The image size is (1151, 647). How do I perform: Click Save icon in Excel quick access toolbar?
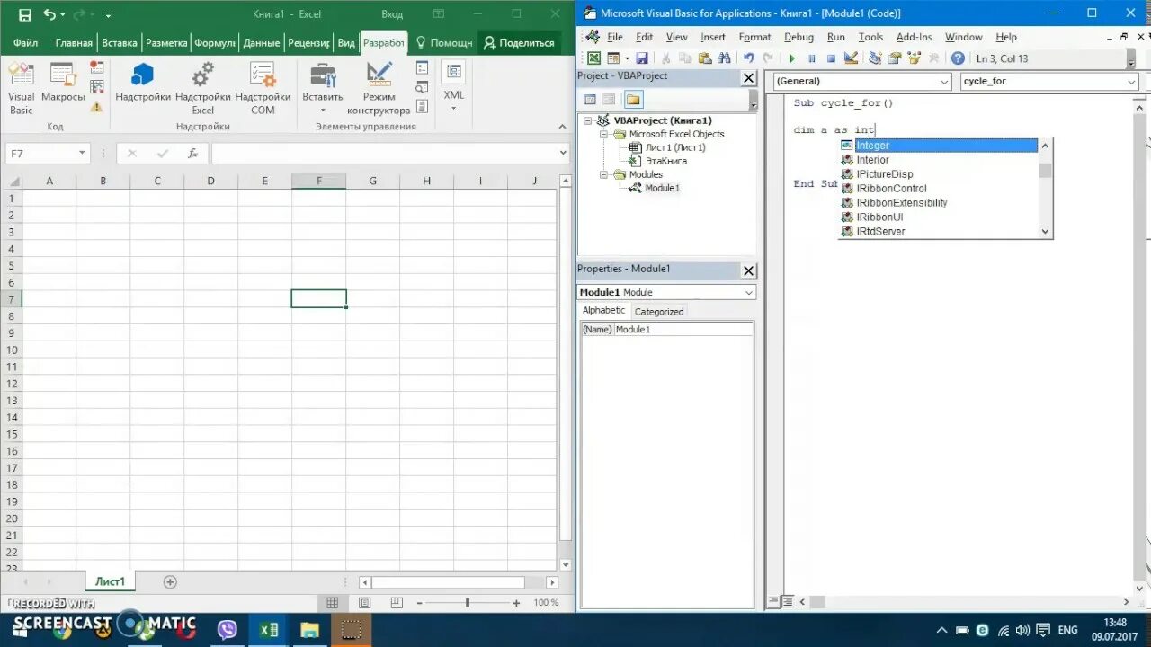coord(24,14)
